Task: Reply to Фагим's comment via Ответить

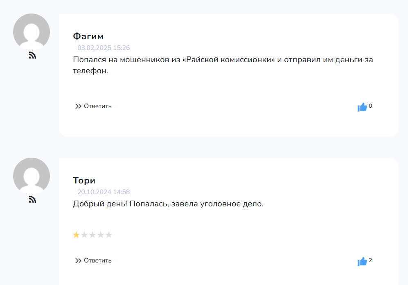Action: pos(97,106)
